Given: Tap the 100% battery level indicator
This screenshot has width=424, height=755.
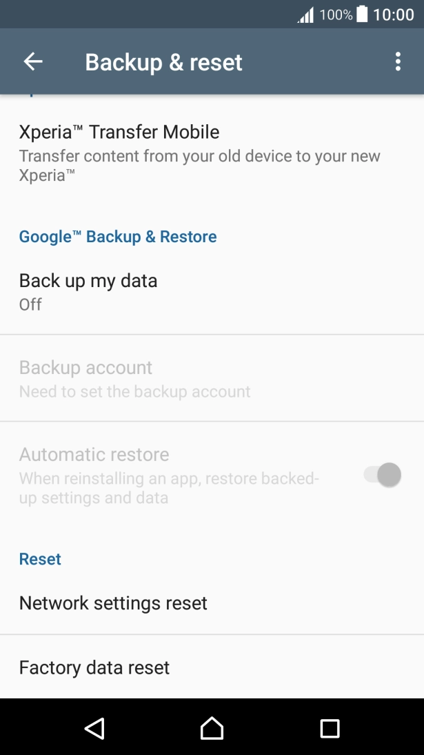Looking at the screenshot, I should (x=336, y=14).
